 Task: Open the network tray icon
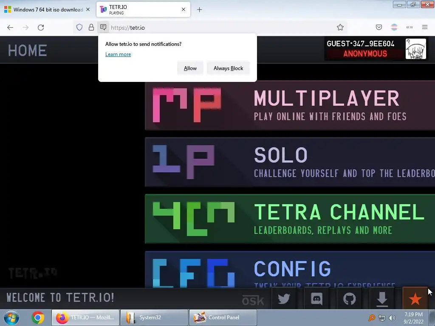382,318
